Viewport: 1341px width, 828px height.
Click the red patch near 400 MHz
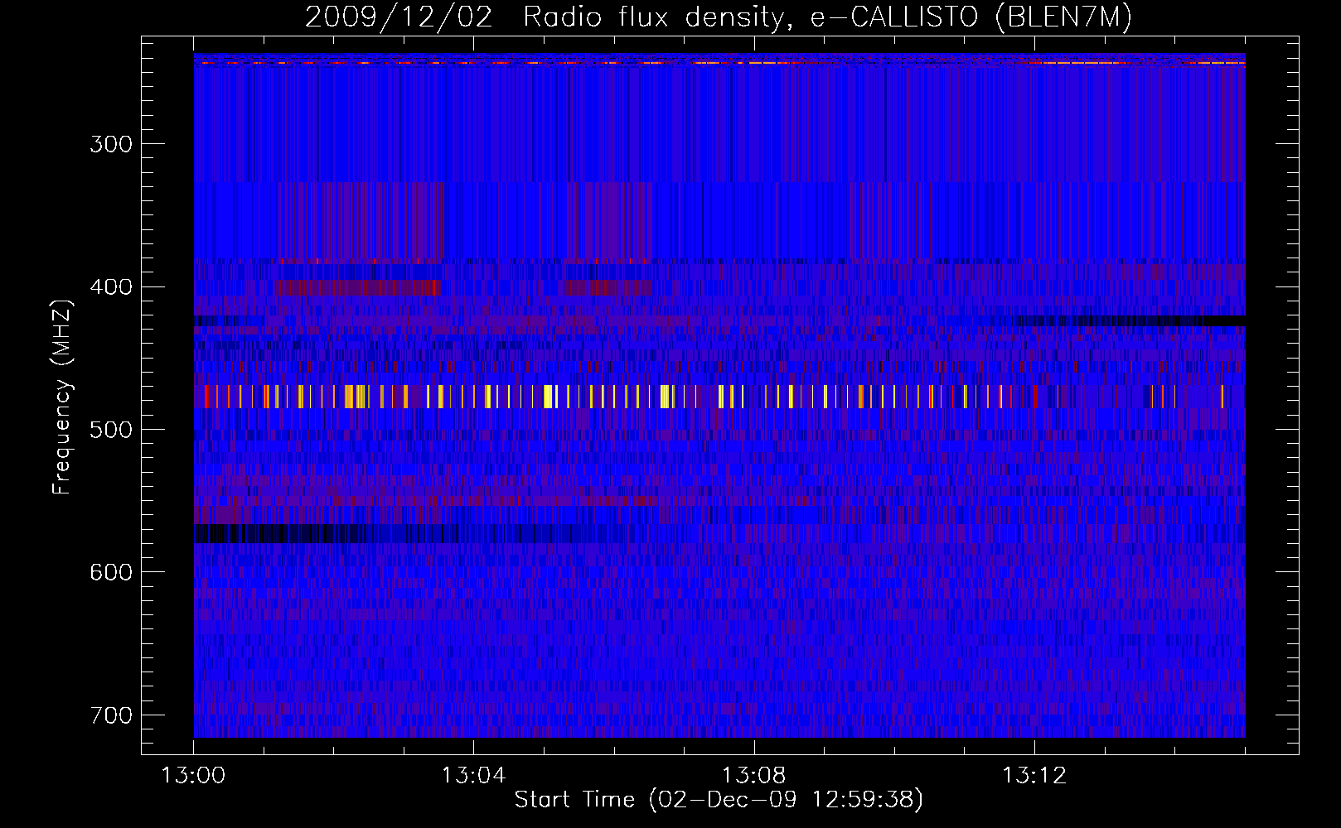coord(358,288)
